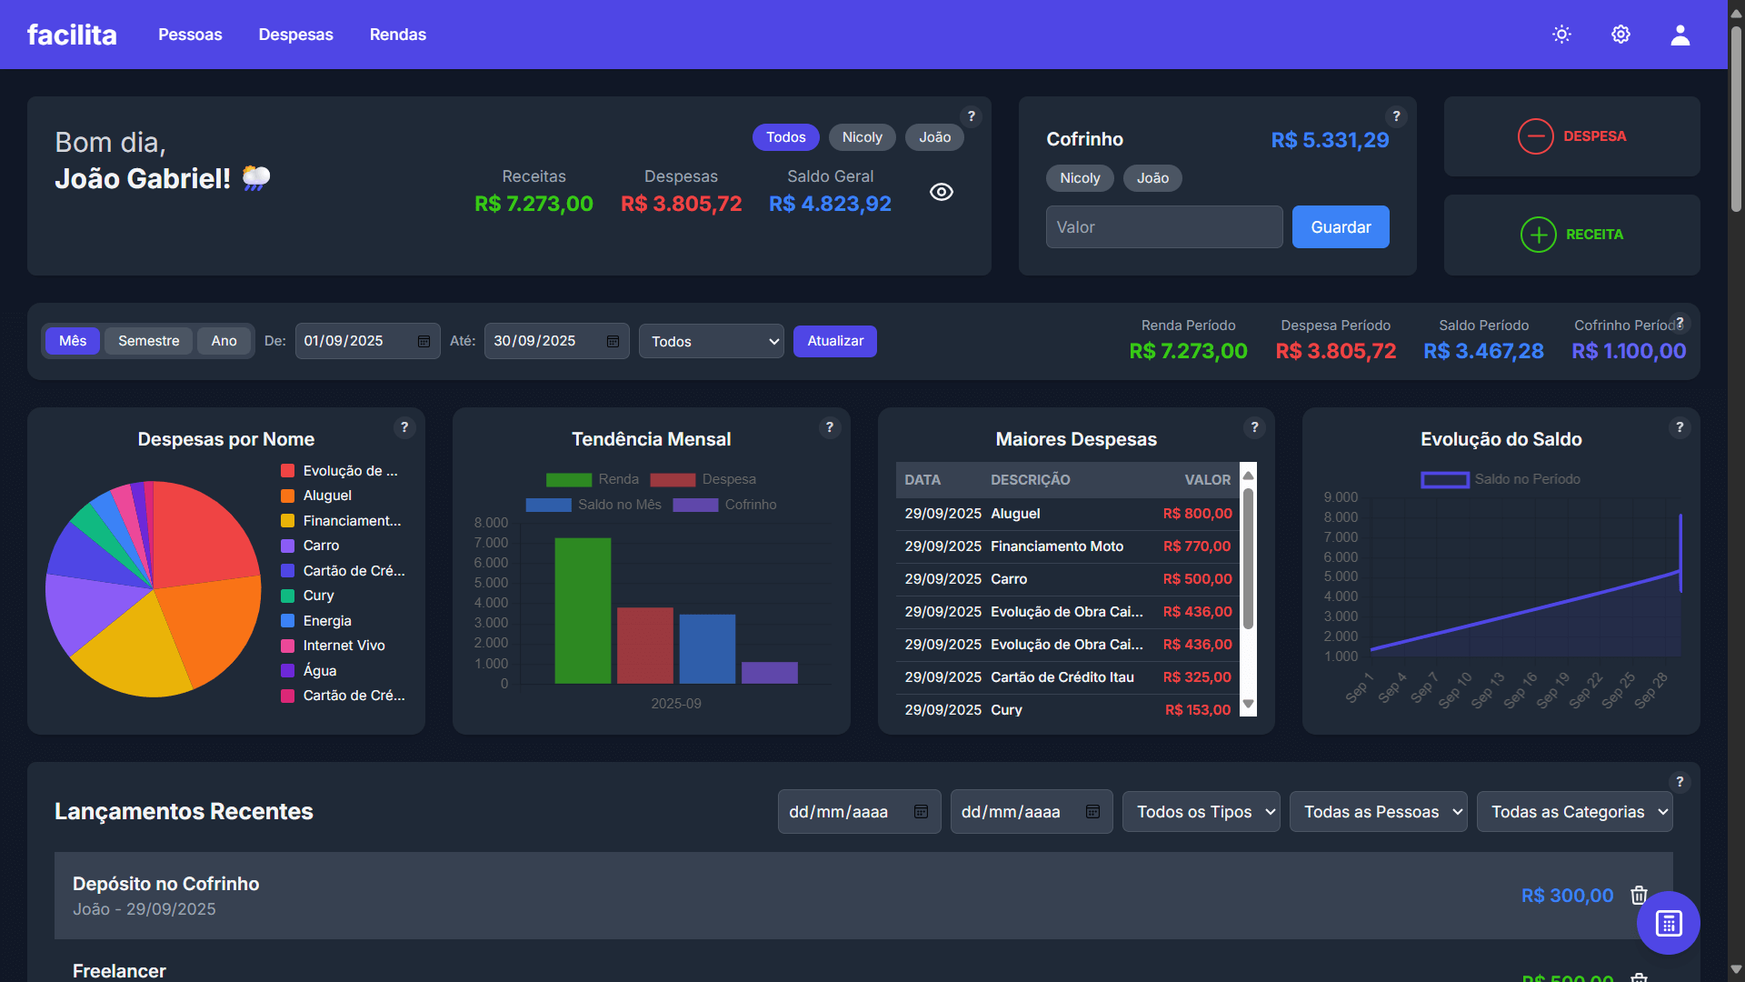Click the help icon on the Cofrinho card
The height and width of the screenshot is (982, 1745).
[x=1397, y=116]
